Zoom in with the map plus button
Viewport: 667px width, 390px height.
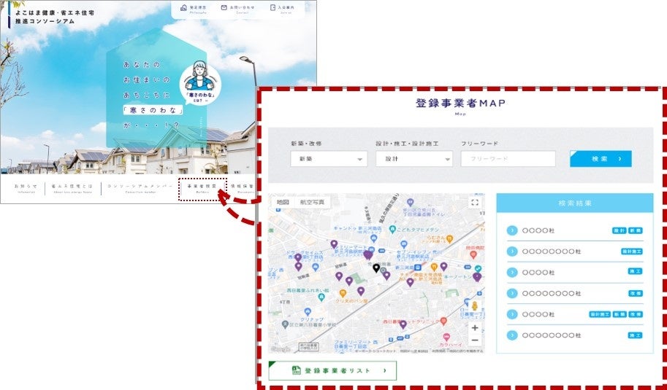(x=475, y=327)
